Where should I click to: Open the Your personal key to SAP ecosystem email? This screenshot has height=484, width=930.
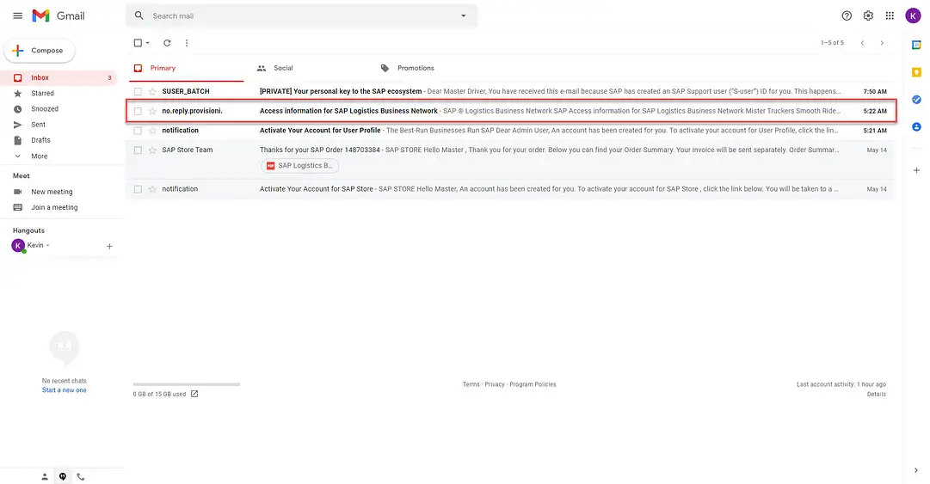[x=511, y=91]
